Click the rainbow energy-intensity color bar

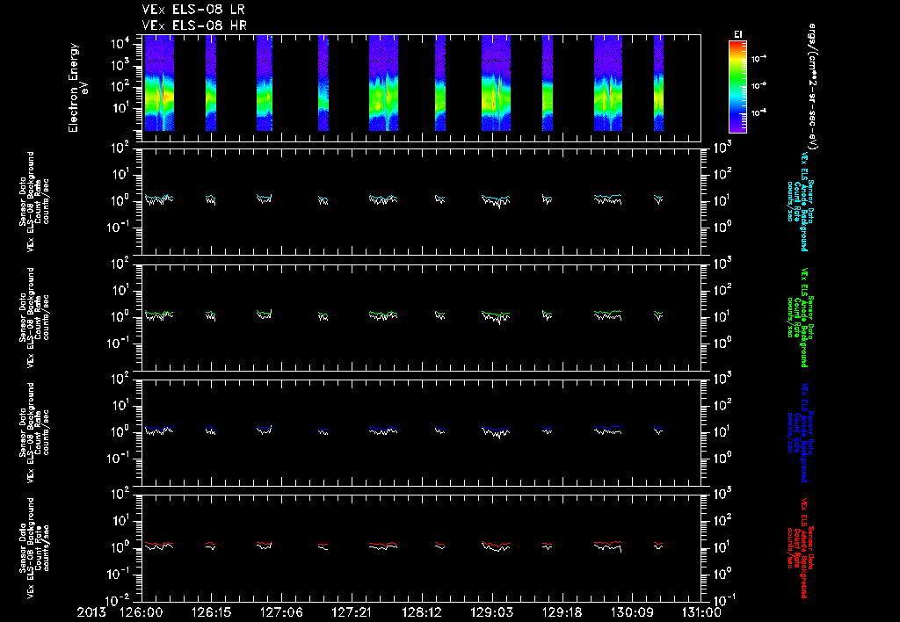[737, 87]
